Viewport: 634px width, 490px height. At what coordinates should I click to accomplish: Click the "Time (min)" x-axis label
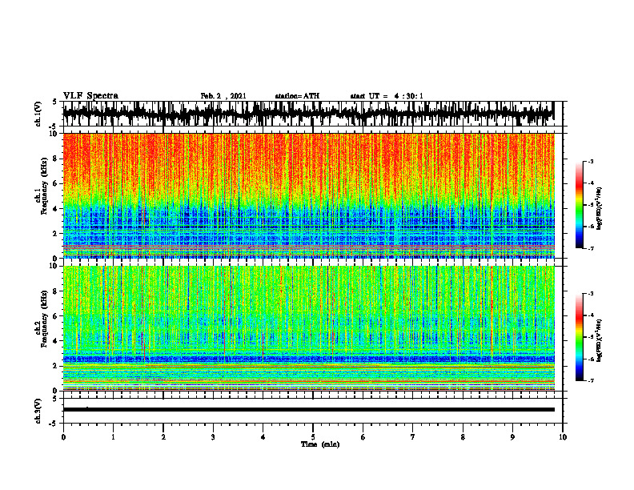[x=320, y=444]
